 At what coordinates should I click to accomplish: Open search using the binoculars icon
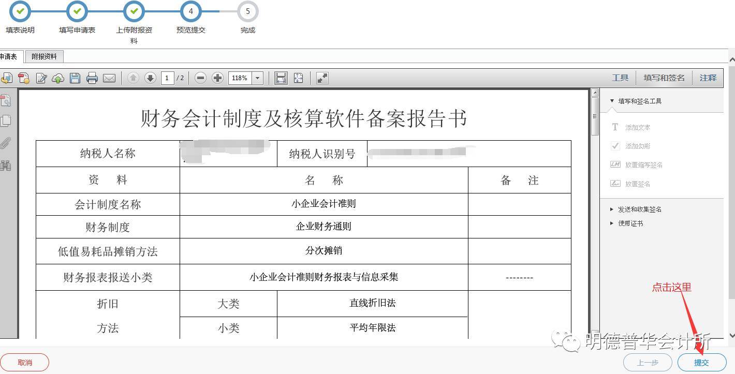coord(6,166)
